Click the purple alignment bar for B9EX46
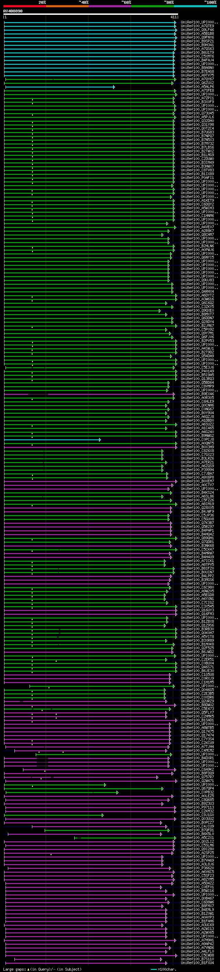 [89, 394]
